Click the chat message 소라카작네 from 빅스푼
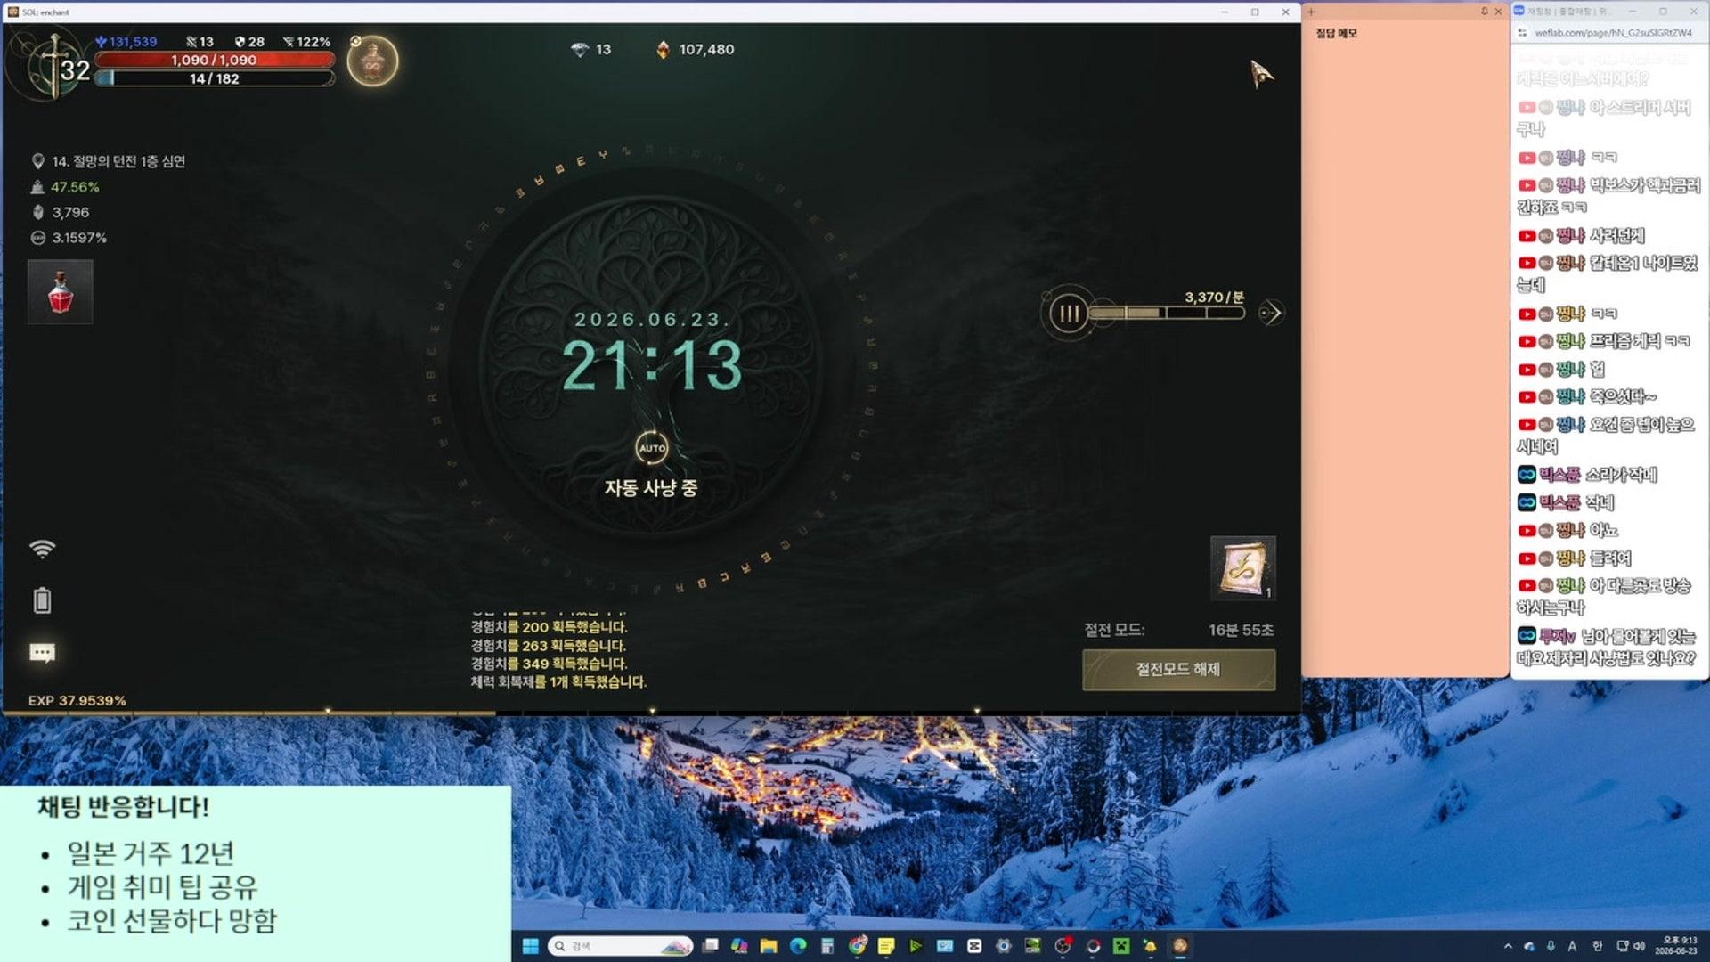Image resolution: width=1710 pixels, height=962 pixels. (x=1587, y=475)
